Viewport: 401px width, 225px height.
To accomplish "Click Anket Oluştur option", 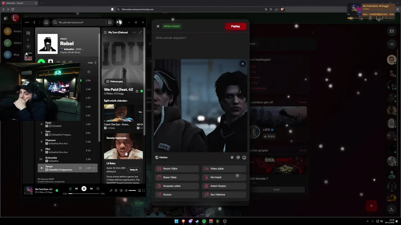I will [x=224, y=186].
